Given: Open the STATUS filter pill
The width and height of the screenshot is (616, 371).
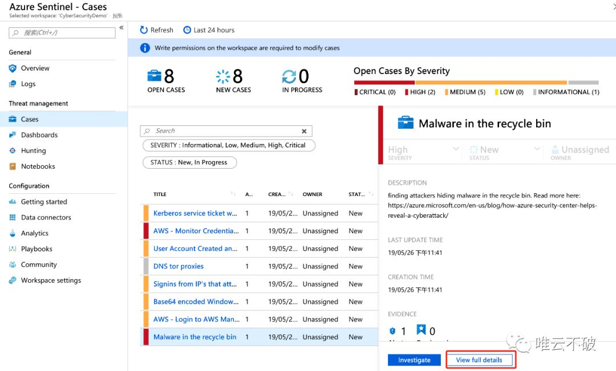Looking at the screenshot, I should (189, 162).
